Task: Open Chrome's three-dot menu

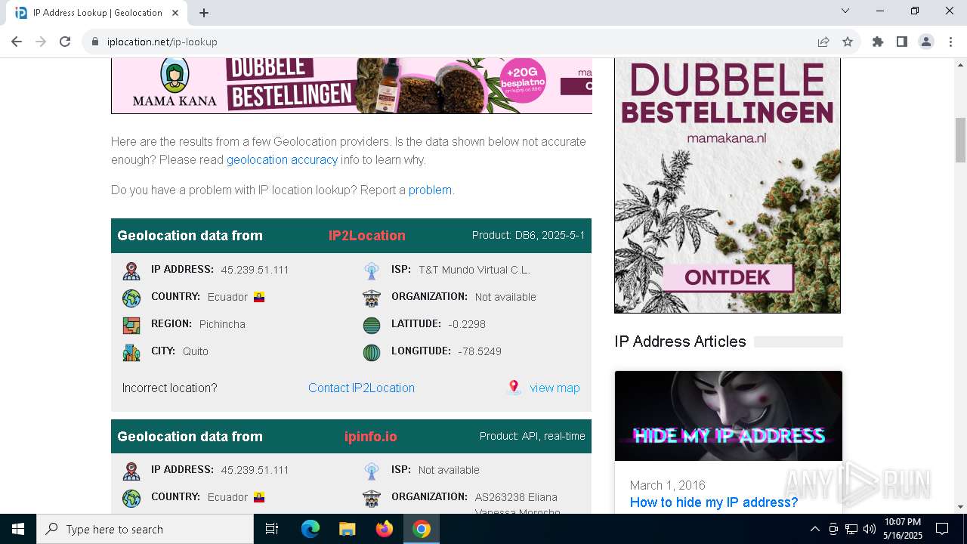Action: (950, 42)
